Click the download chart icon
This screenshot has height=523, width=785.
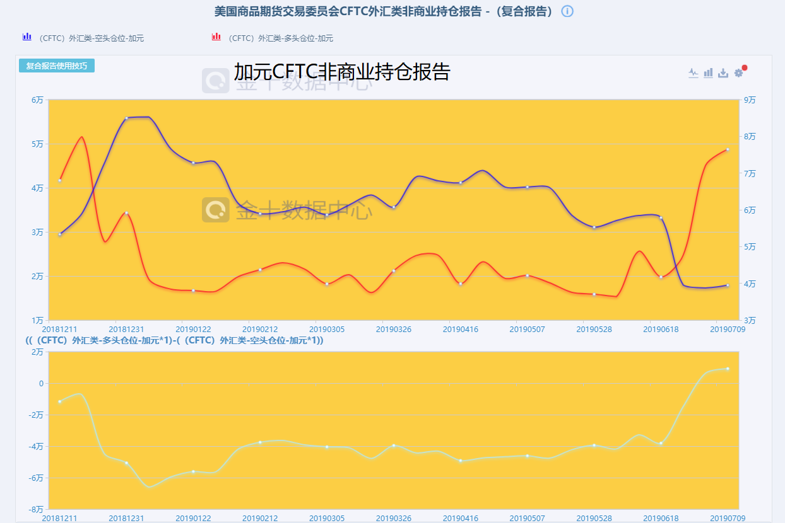point(723,73)
